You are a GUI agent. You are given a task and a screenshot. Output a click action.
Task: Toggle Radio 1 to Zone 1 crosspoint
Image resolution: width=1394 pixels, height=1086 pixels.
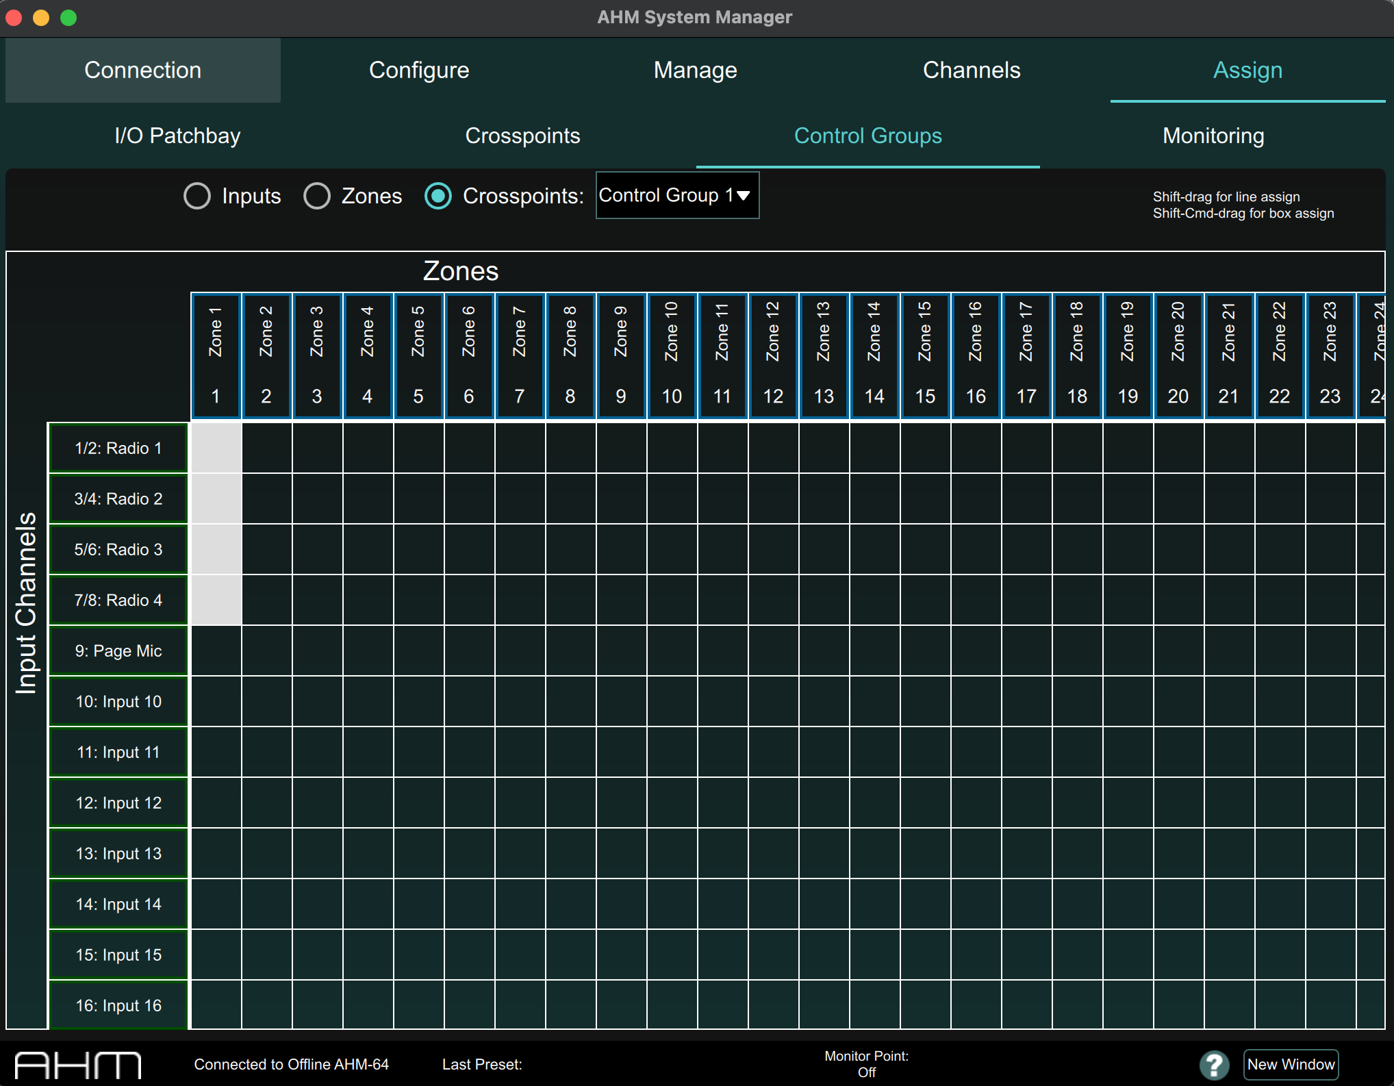(x=216, y=448)
